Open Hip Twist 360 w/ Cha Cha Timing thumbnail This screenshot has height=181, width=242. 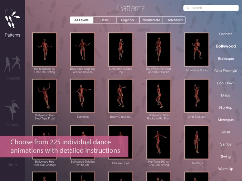click(x=159, y=142)
